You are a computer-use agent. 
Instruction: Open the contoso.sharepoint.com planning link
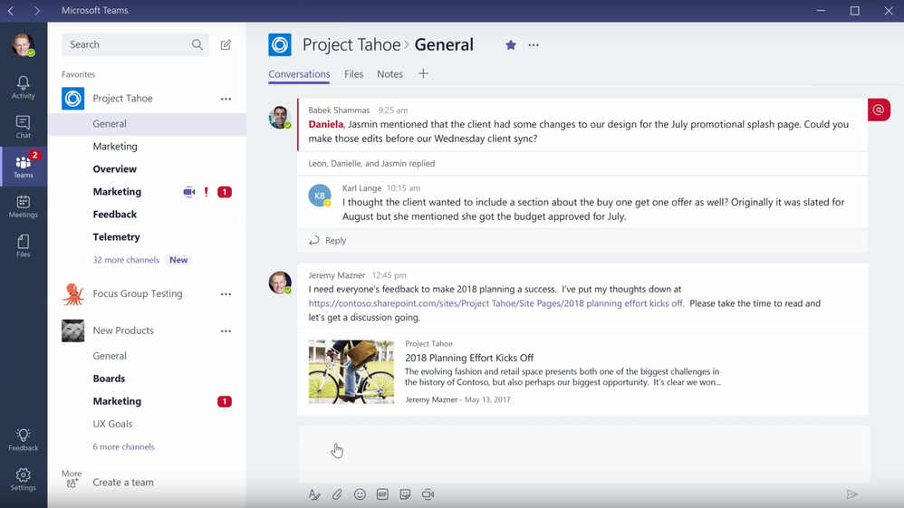tap(496, 303)
